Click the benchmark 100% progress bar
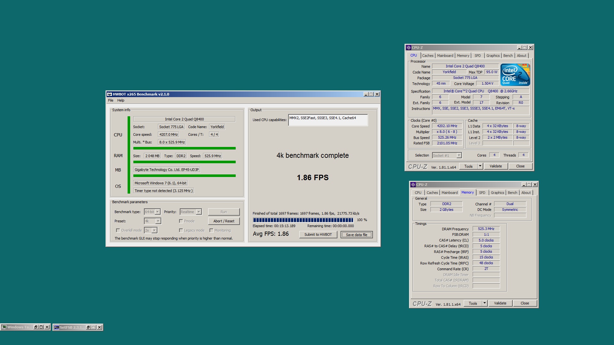This screenshot has width=614, height=345. click(x=303, y=220)
